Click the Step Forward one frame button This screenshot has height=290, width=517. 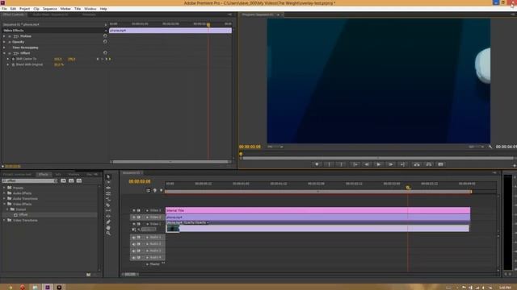(390, 164)
